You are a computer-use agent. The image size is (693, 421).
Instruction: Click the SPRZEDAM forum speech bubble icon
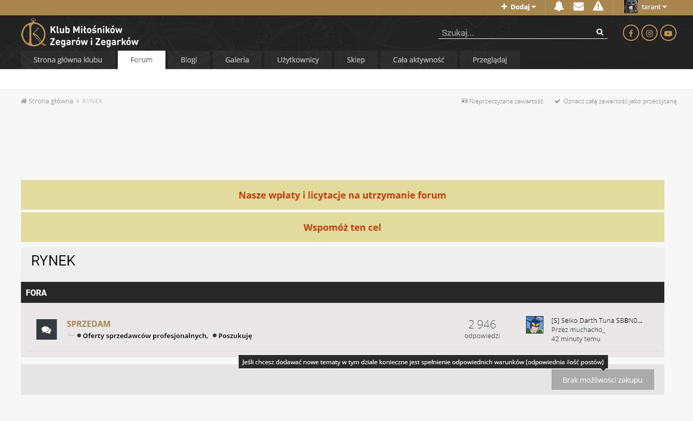[x=46, y=330]
